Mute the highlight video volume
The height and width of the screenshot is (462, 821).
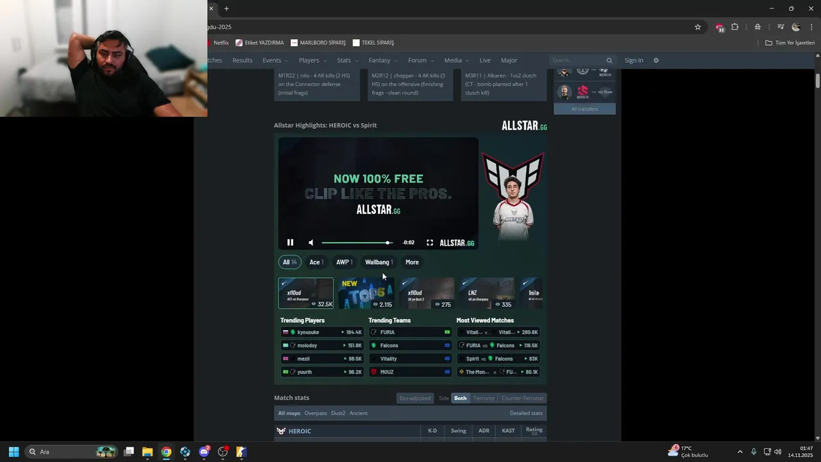(311, 243)
